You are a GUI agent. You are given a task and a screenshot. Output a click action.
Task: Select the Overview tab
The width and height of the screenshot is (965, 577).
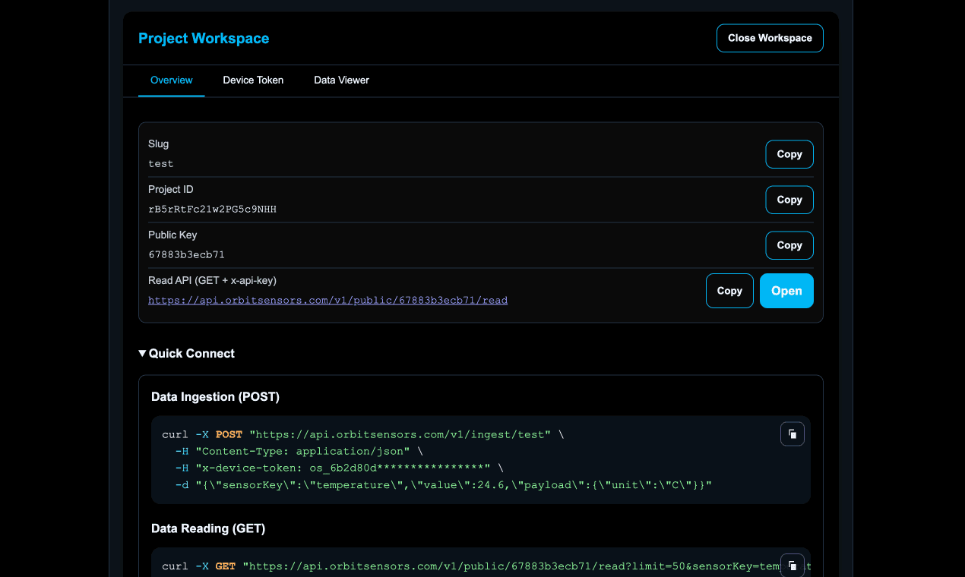[x=171, y=80]
